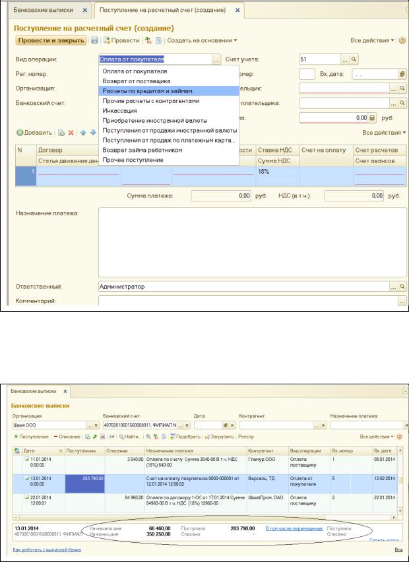Move row down with blue down arrow
This screenshot has height=562, width=409.
[x=93, y=133]
